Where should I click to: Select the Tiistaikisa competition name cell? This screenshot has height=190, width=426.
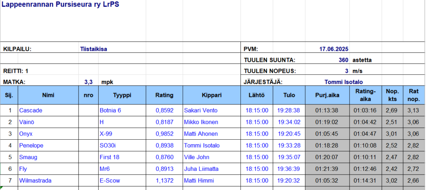(x=94, y=49)
